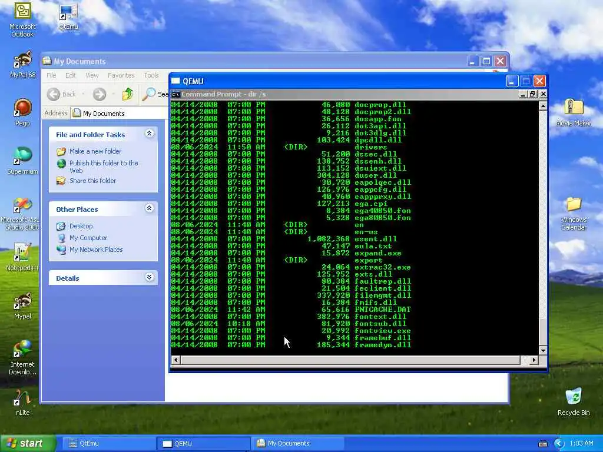Open the Back button dropdown arrow
Viewport: 603px width, 452px height.
click(82, 94)
